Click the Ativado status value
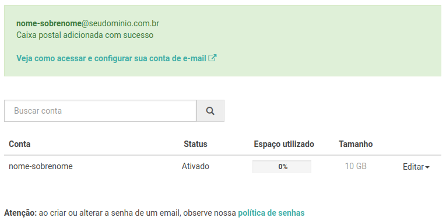 (x=195, y=166)
